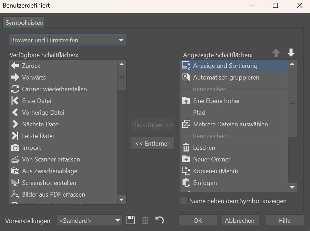Screen dimensions: 310x231
Task: Click the Erste Datei icon
Action: coord(15,101)
